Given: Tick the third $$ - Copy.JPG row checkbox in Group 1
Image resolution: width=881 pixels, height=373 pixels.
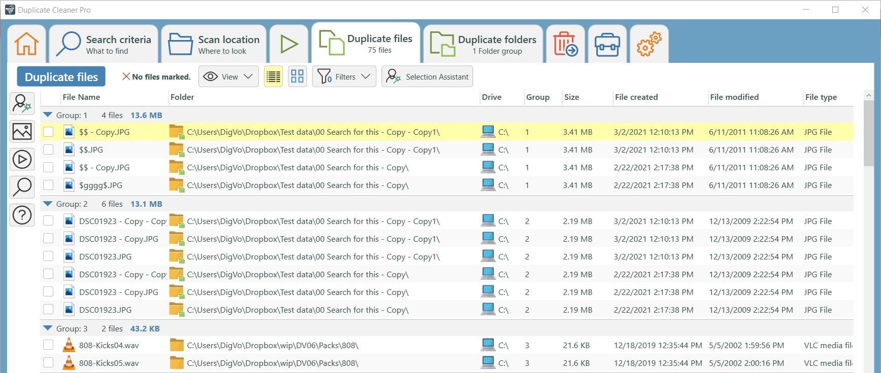Looking at the screenshot, I should pos(48,167).
